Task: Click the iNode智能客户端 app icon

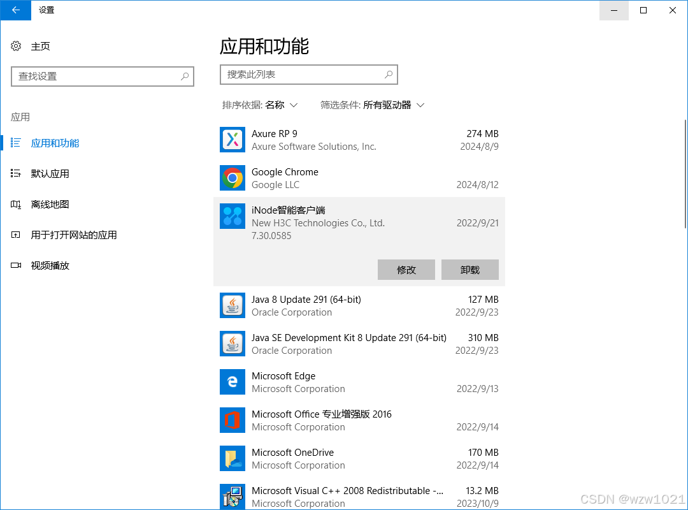Action: click(233, 216)
